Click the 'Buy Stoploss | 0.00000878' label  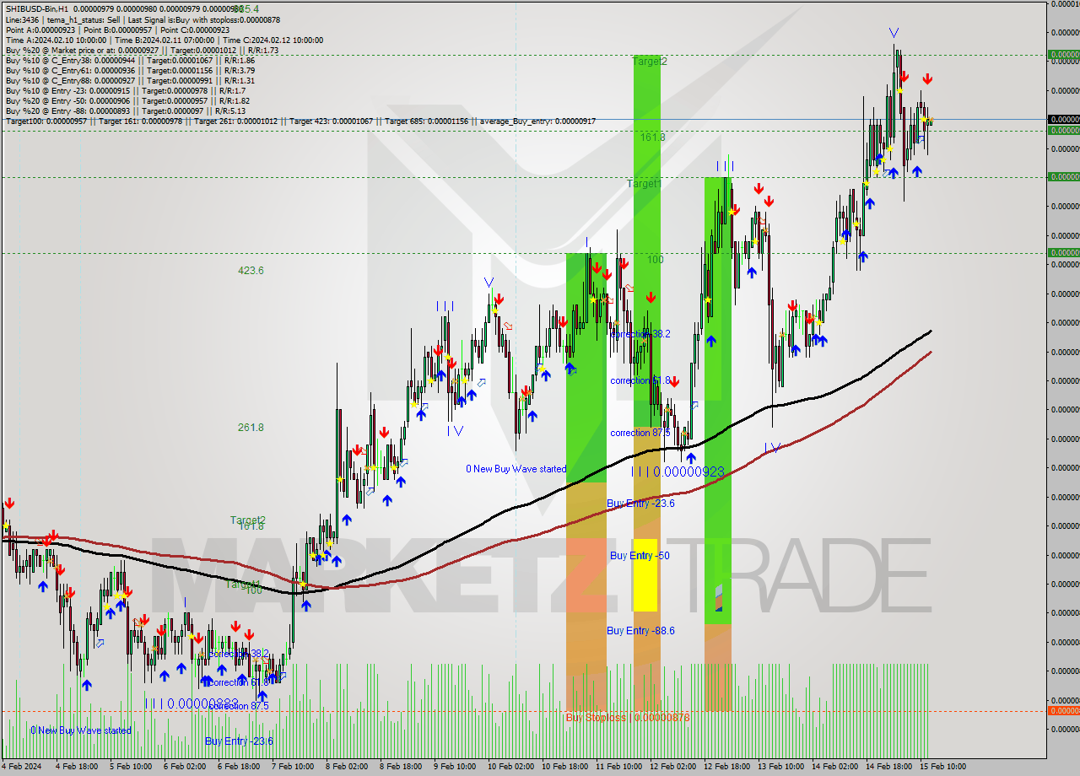(x=628, y=718)
